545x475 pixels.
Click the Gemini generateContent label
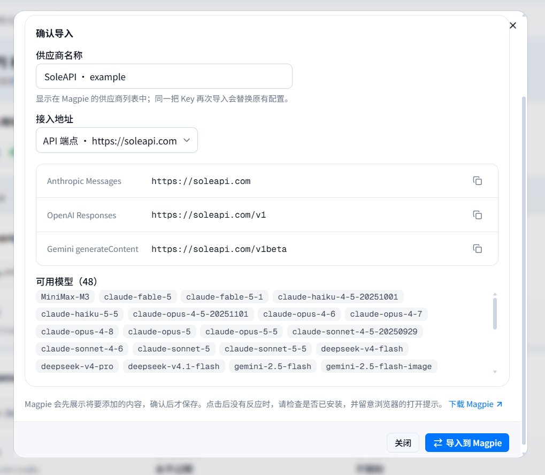[x=93, y=249]
